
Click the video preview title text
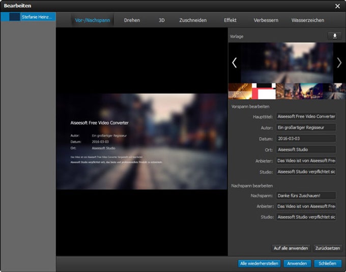pyautogui.click(x=99, y=123)
